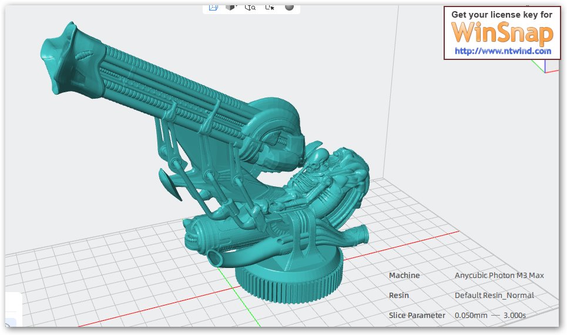Open the Default Resin_Normal resin setting
Viewport: 567px width, 335px height.
[x=494, y=295]
